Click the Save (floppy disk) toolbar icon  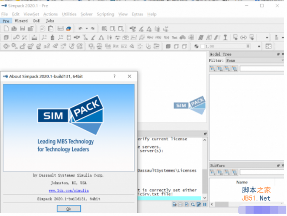click(22, 29)
